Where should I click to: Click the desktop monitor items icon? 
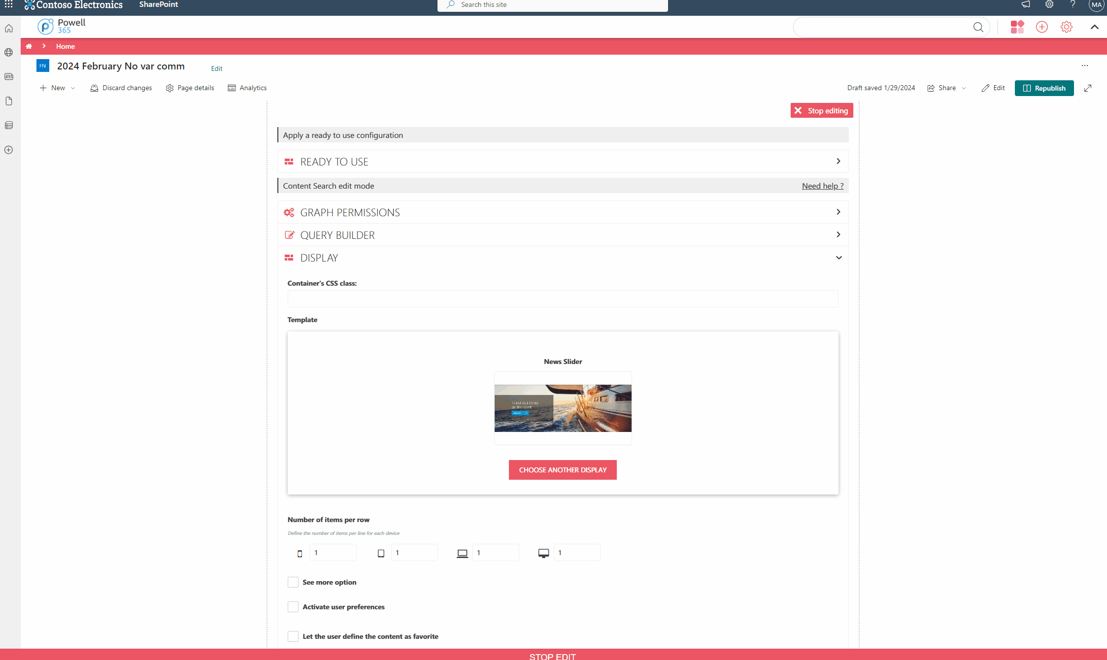pos(543,554)
